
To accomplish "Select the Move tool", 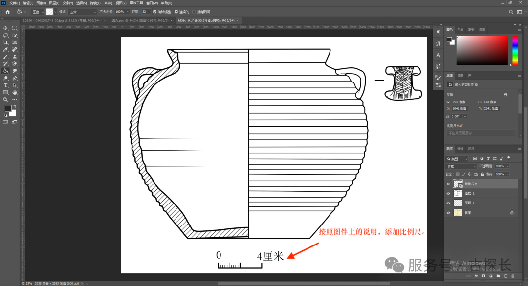I will pos(5,28).
